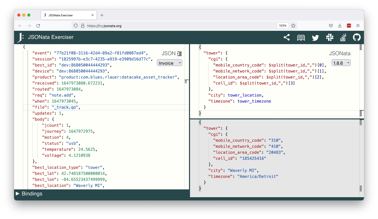Click the "best_location_type": "tower" line

click(68, 168)
